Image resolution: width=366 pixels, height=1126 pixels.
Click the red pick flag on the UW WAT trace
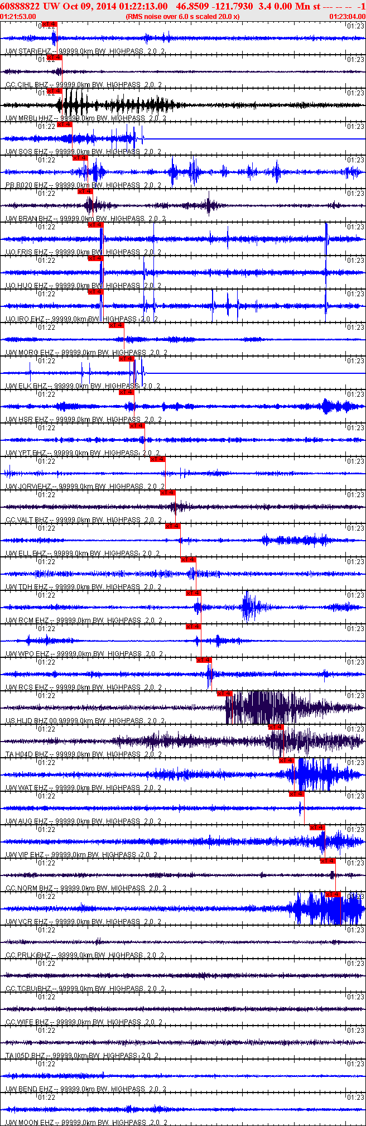pyautogui.click(x=287, y=761)
